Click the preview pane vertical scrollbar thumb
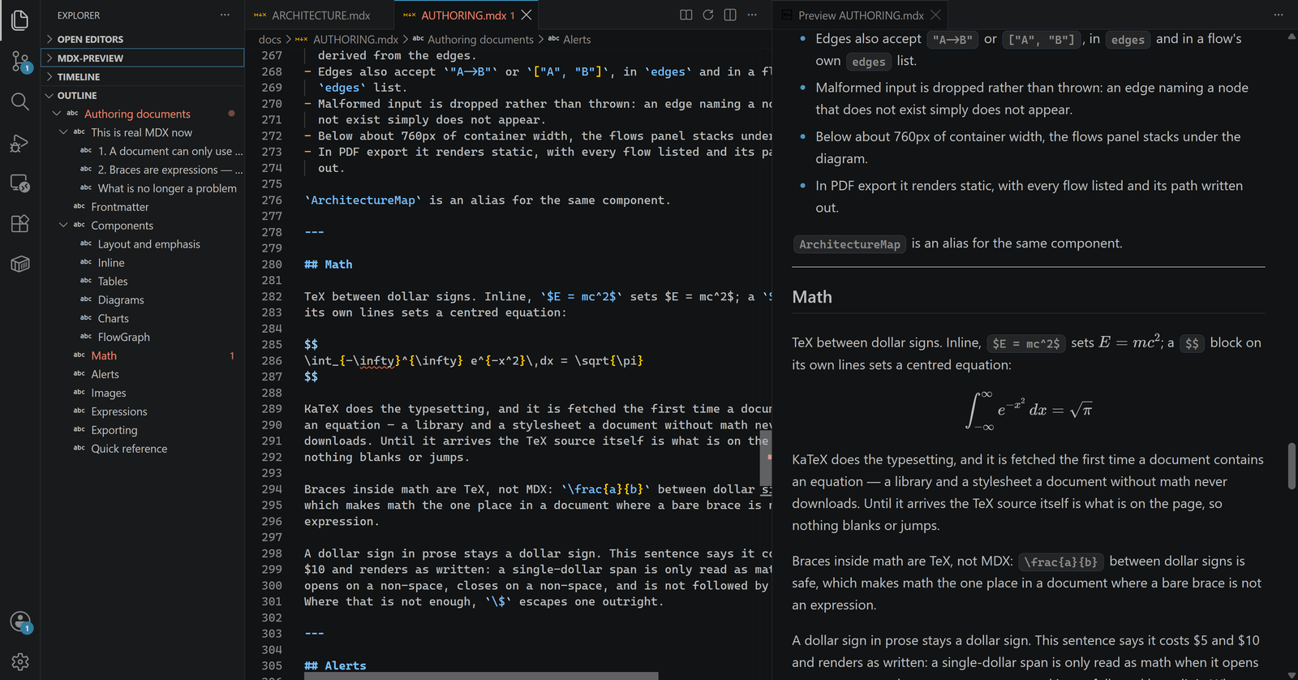The image size is (1298, 680). (1292, 466)
